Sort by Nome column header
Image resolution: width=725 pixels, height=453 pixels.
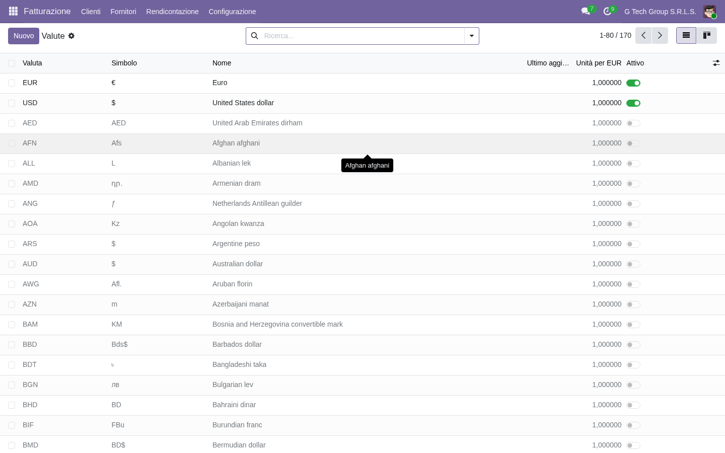tap(222, 63)
